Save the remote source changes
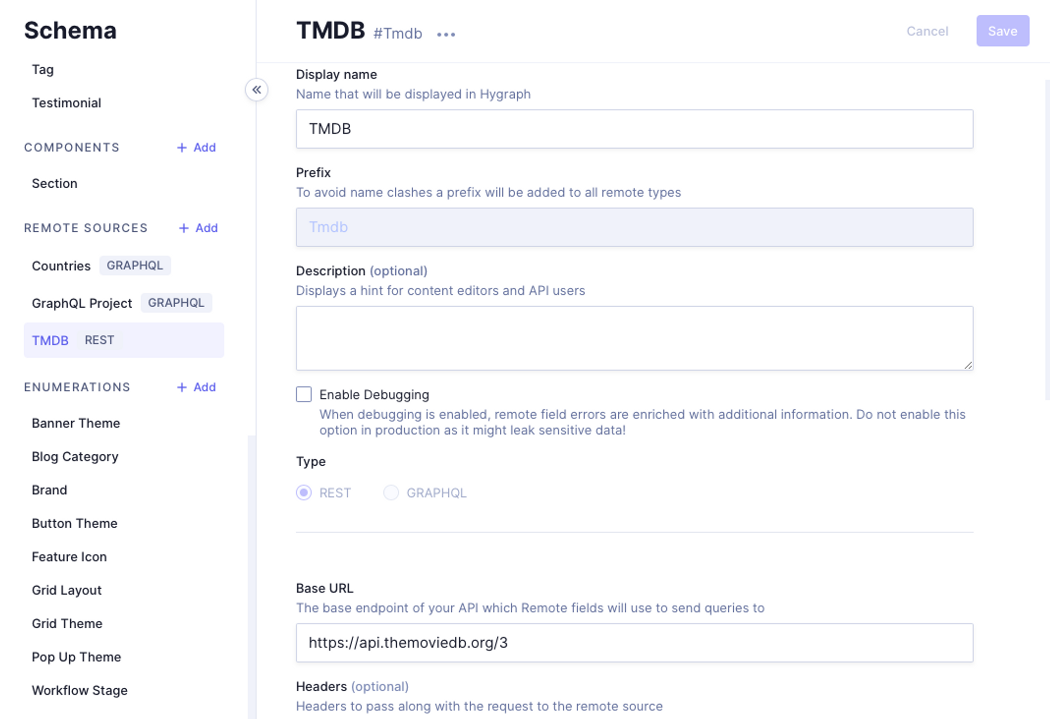The height and width of the screenshot is (719, 1050). [x=1002, y=31]
